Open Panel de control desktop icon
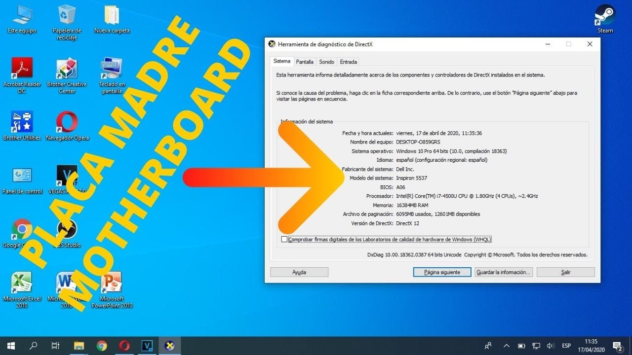This screenshot has height=355, width=632. (x=22, y=180)
